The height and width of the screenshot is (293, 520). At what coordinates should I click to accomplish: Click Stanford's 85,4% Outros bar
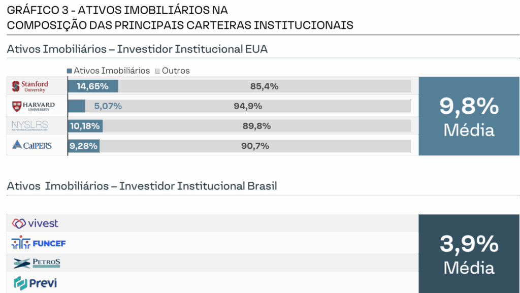(264, 86)
